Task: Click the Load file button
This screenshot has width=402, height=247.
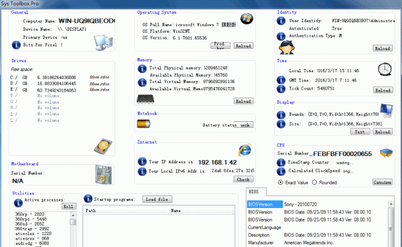Action: tap(157, 199)
